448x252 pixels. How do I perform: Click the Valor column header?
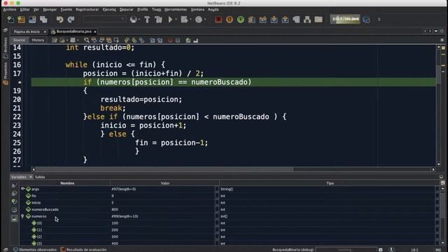coord(165,183)
